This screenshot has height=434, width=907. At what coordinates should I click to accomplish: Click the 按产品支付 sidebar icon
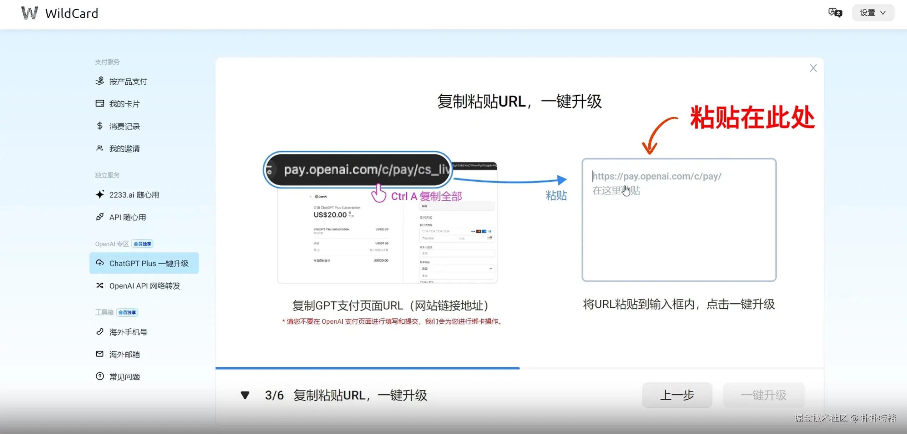click(100, 81)
